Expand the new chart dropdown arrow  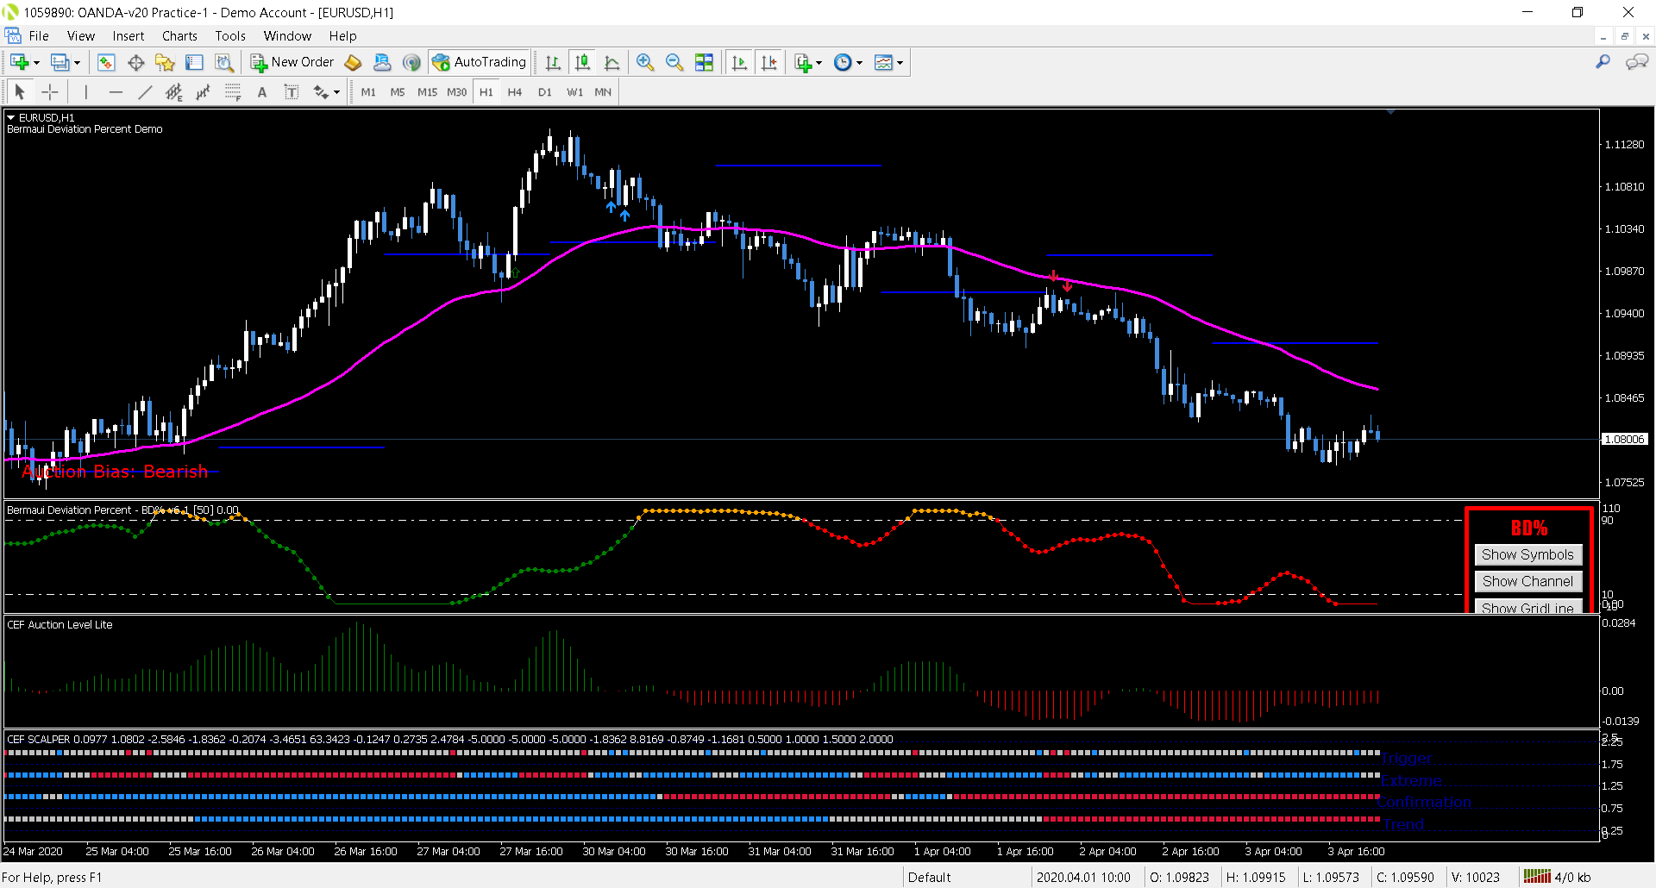point(36,63)
